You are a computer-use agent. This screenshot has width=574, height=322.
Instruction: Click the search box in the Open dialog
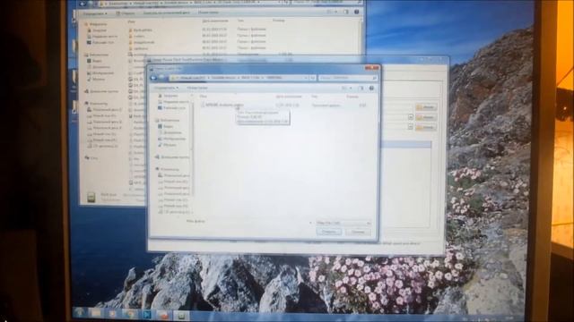click(347, 78)
